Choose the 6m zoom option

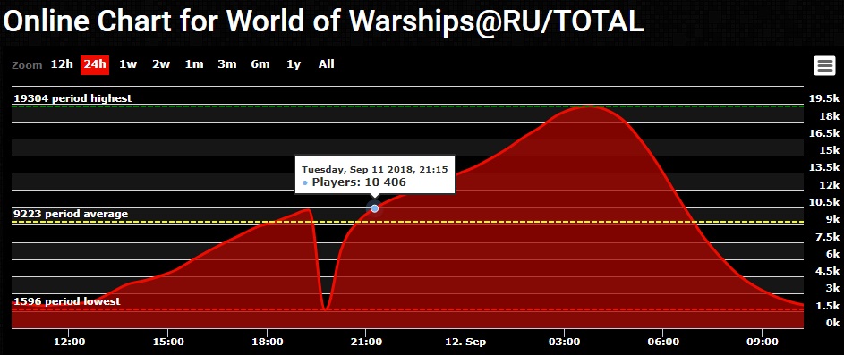coord(260,64)
